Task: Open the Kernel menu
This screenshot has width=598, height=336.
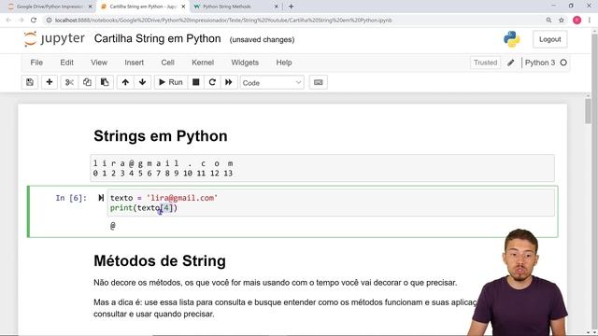Action: coord(203,63)
